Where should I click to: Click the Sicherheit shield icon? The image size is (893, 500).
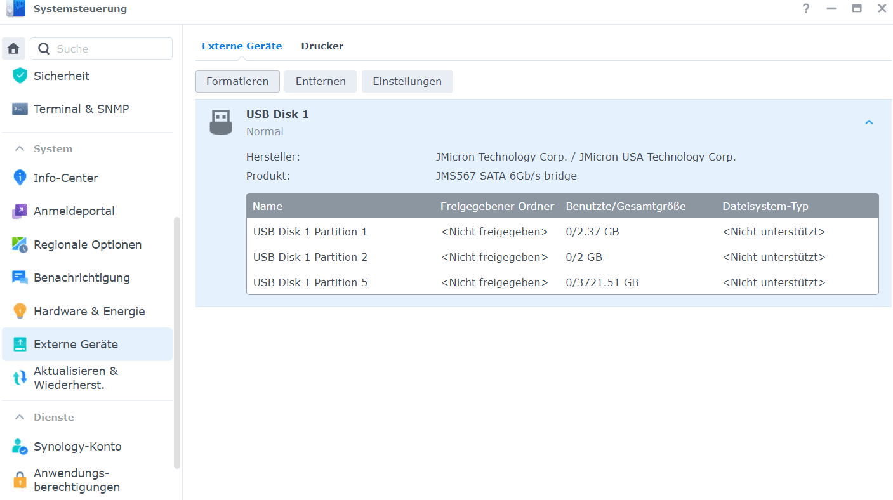(20, 76)
